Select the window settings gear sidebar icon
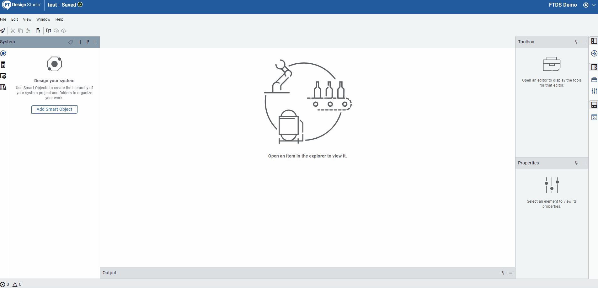The image size is (598, 288). tap(3, 76)
